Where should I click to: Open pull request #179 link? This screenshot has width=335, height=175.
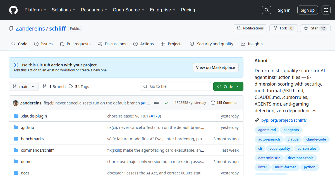(155, 116)
